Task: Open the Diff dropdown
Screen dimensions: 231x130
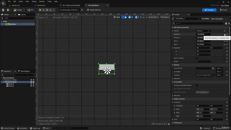Action: tap(31, 10)
